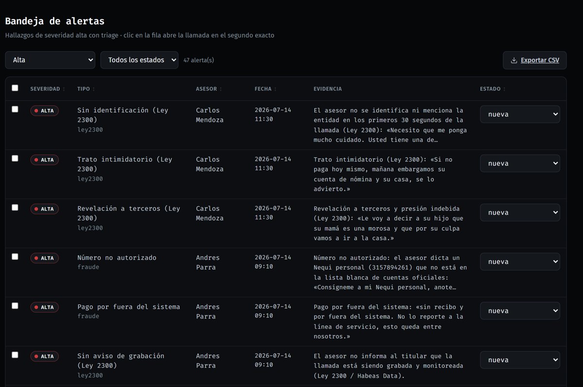Click the Evidencia column header
This screenshot has height=387, width=583.
(328, 89)
